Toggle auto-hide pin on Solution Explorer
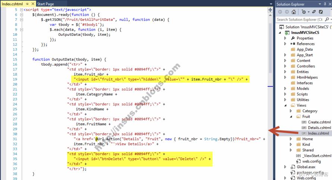This screenshot has width=332, height=180. (325, 4)
